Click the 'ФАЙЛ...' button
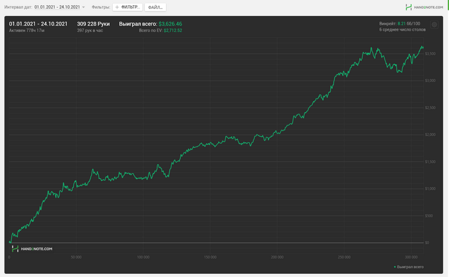 (x=155, y=7)
